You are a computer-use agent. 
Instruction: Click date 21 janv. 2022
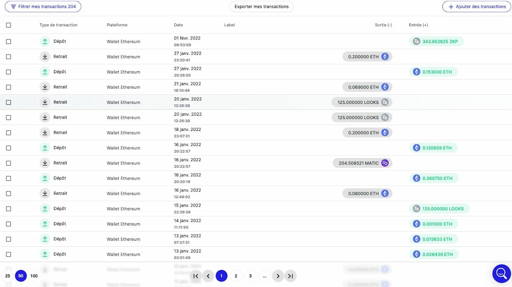coord(187,84)
